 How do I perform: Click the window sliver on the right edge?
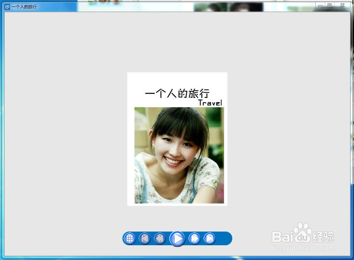[353, 124]
